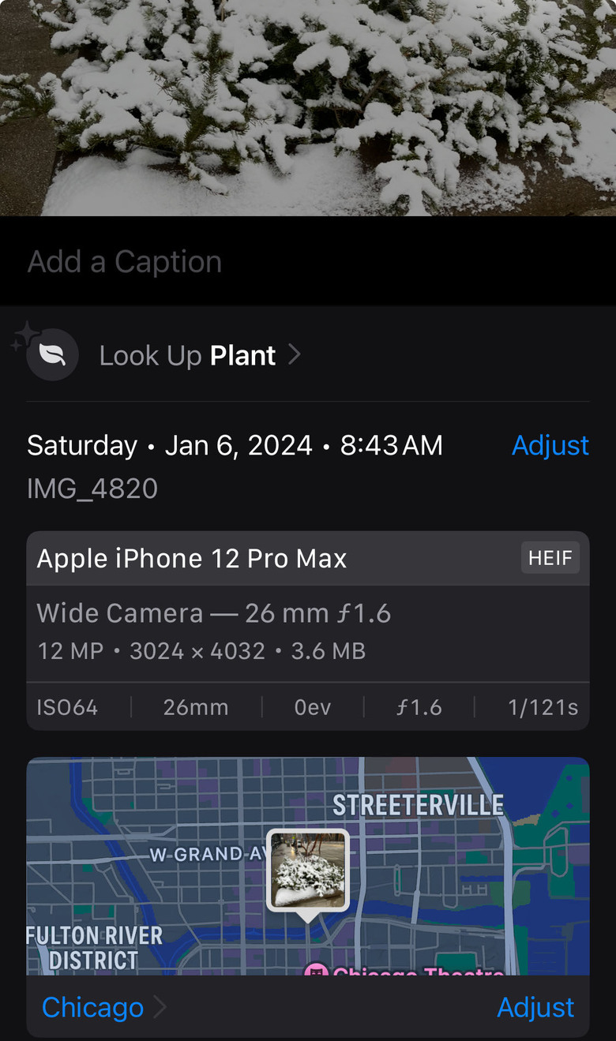Image resolution: width=616 pixels, height=1041 pixels.
Task: Tap the photo pin thumbnail on map
Action: (x=308, y=871)
